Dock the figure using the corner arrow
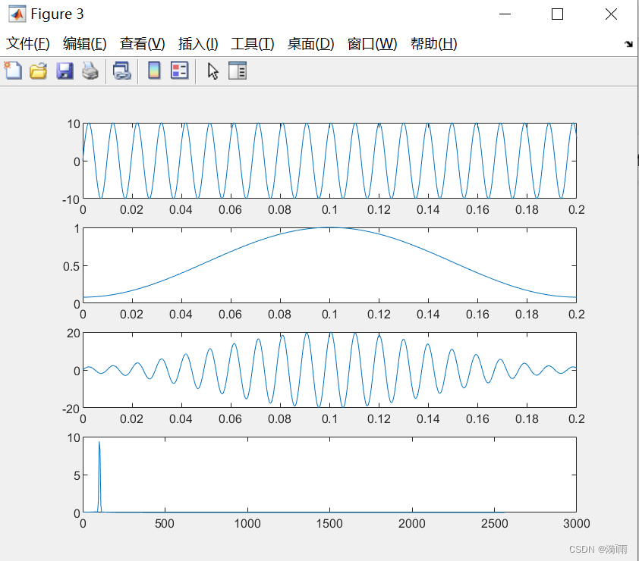639x561 pixels. pyautogui.click(x=629, y=43)
